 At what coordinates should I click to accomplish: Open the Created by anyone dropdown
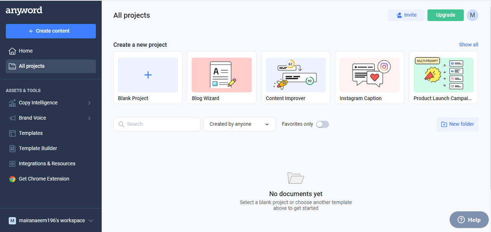pos(240,124)
